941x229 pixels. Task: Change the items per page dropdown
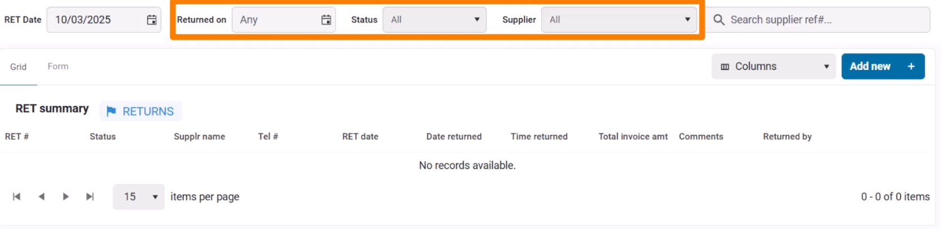139,197
